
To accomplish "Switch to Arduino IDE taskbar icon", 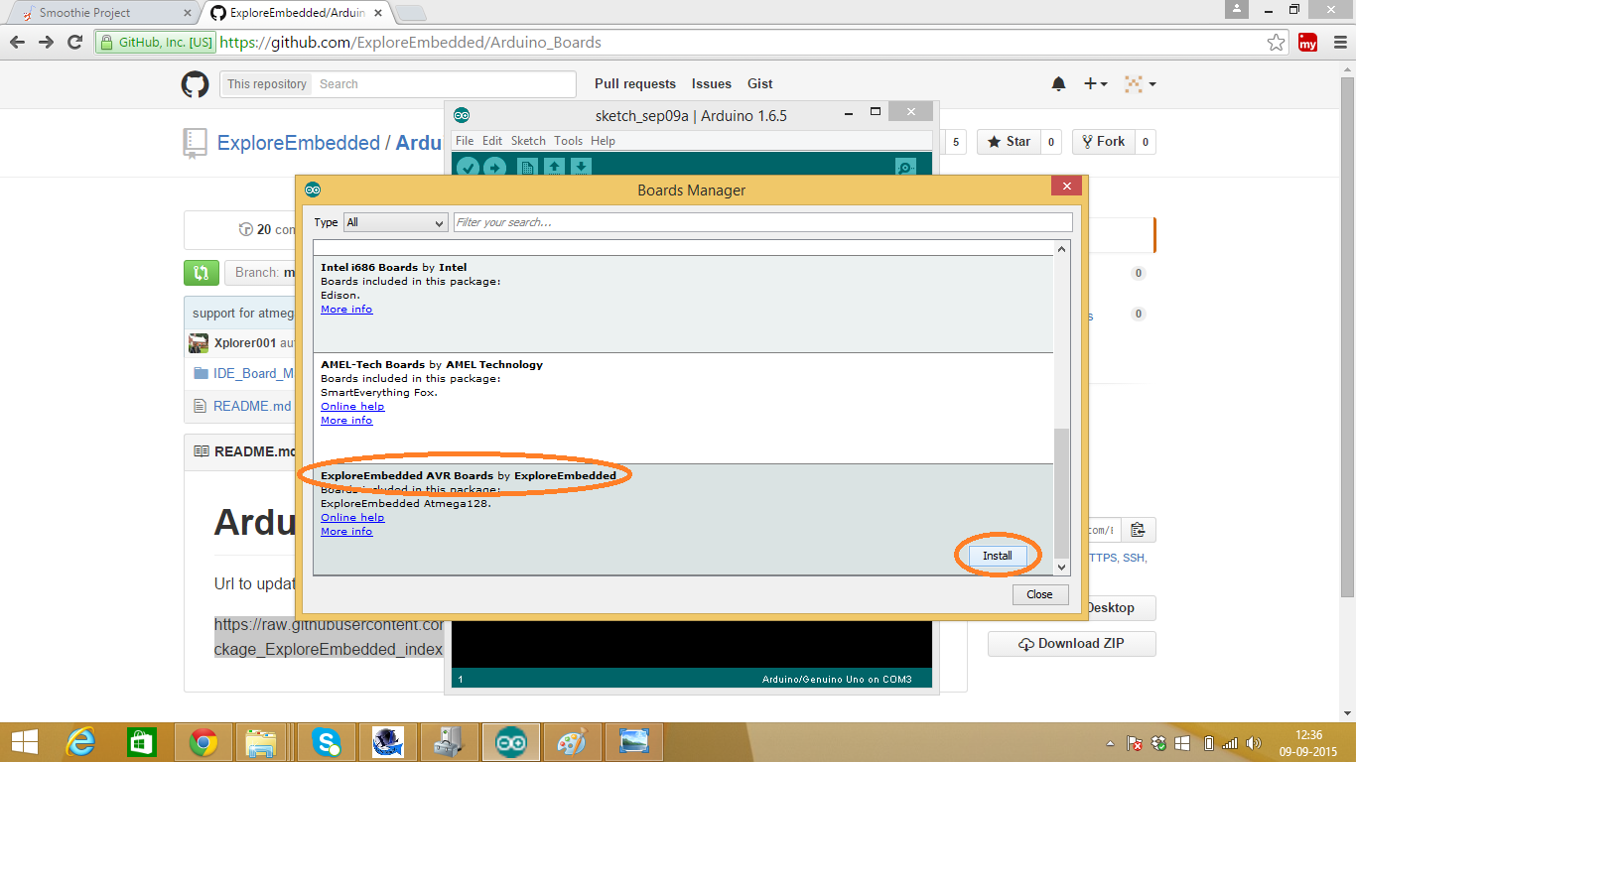I will pos(511,742).
